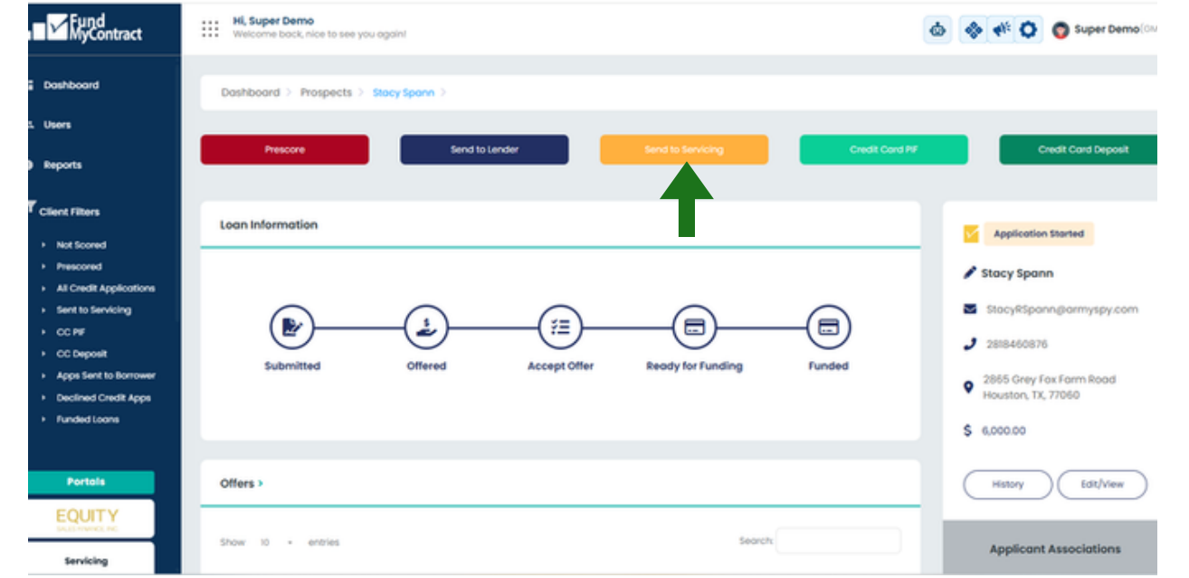This screenshot has height=578, width=1189.
Task: Select the Accept Offer stage icon
Action: 560,327
